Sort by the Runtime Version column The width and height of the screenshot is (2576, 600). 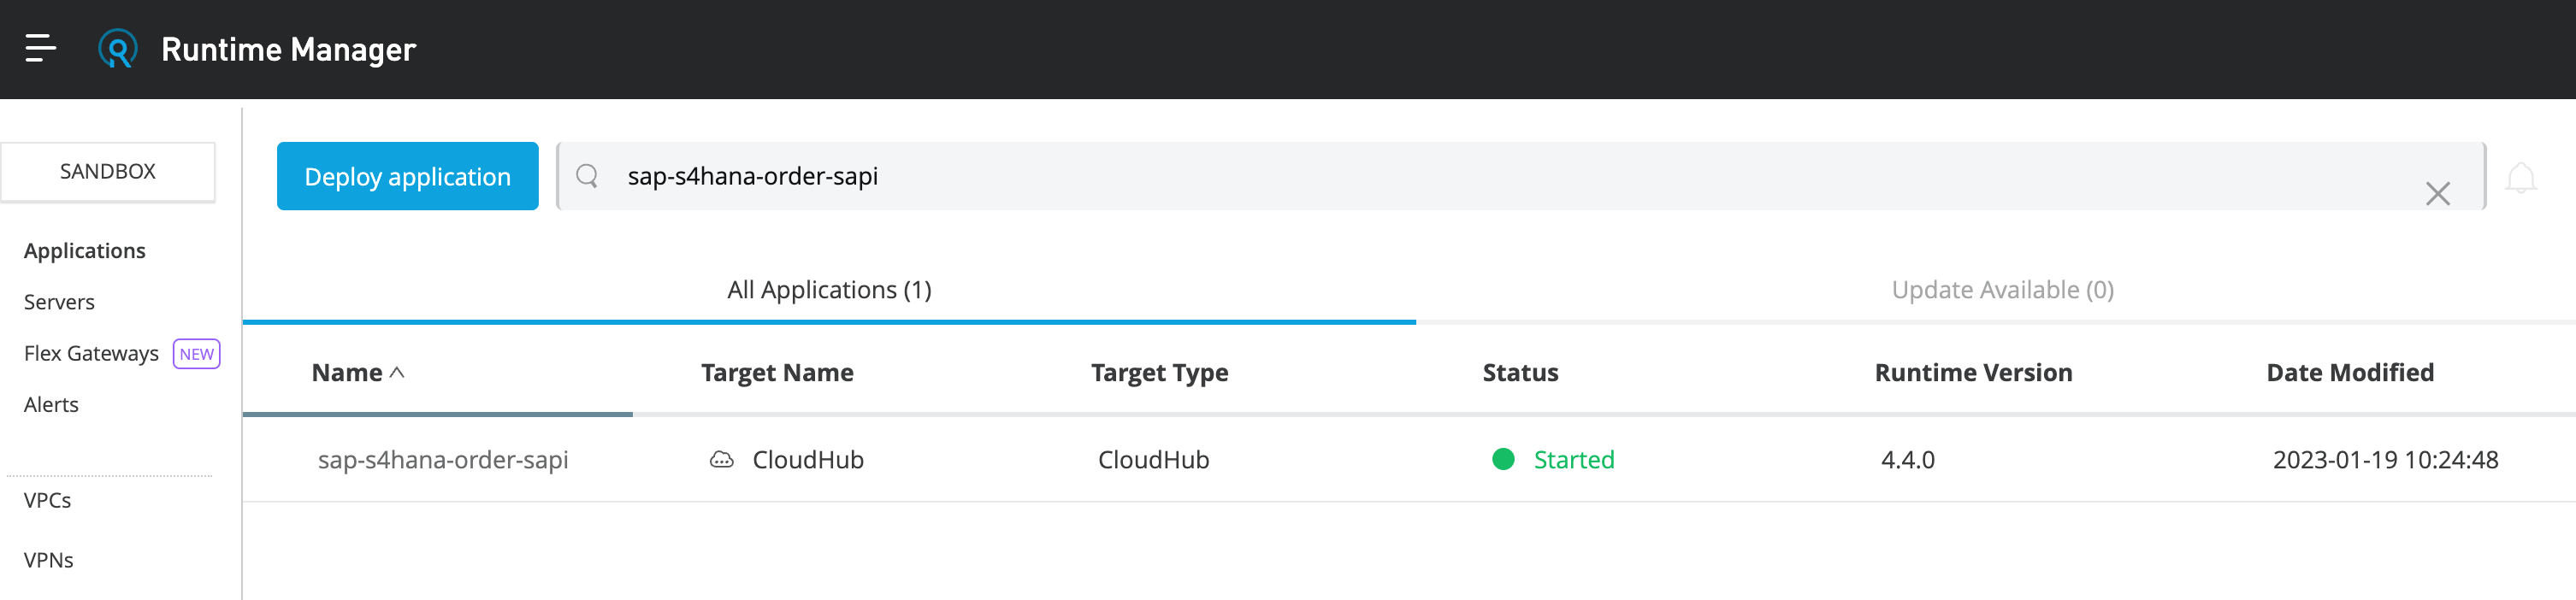[1973, 373]
